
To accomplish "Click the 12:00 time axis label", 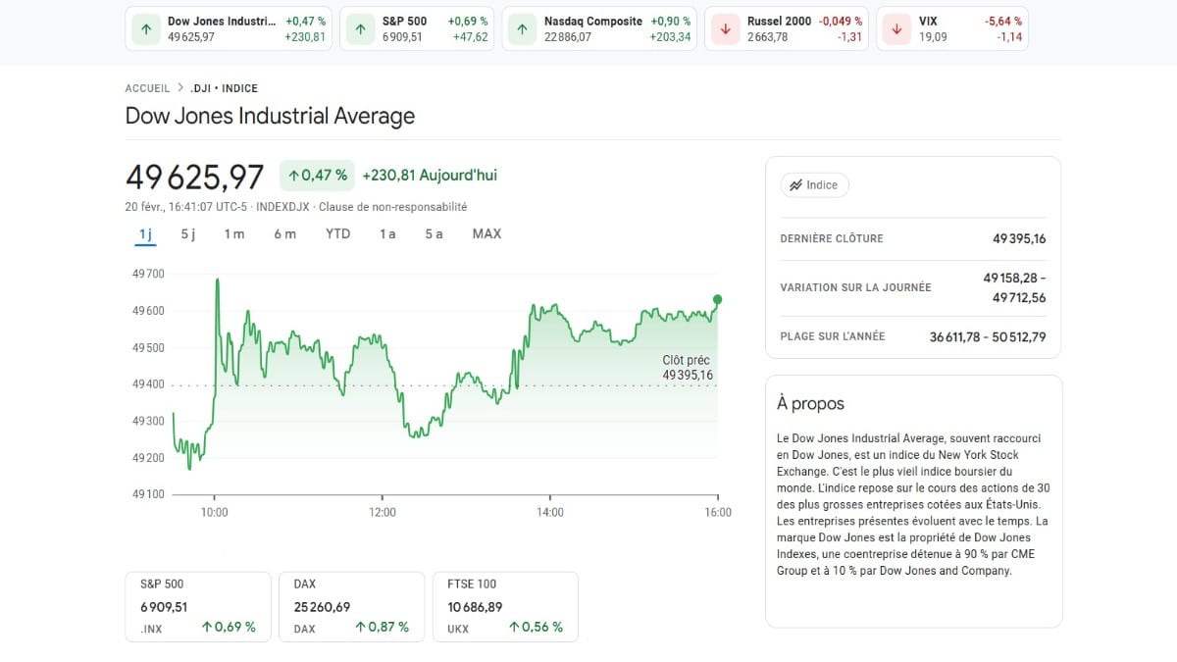I will 383,512.
